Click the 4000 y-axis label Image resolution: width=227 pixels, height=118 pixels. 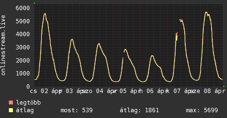click(x=23, y=34)
